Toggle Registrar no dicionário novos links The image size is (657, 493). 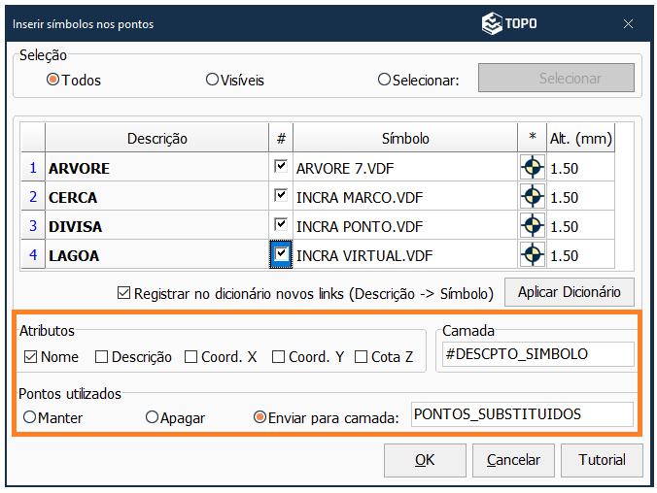tap(123, 292)
